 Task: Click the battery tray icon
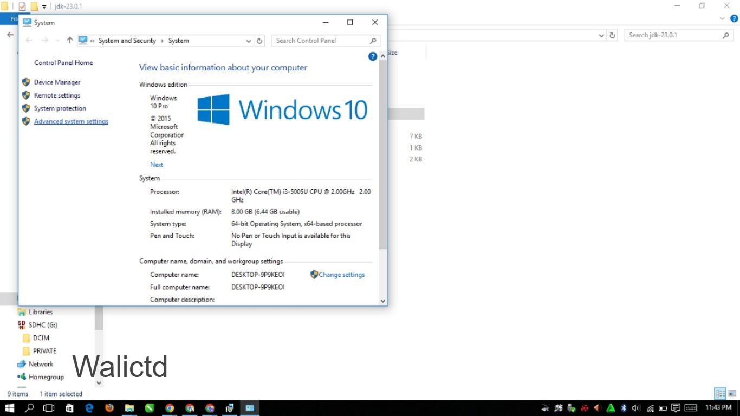point(663,408)
